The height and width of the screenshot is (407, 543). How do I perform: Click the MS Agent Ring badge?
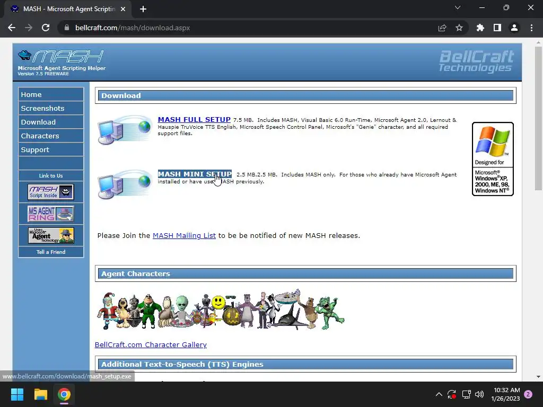(50, 214)
